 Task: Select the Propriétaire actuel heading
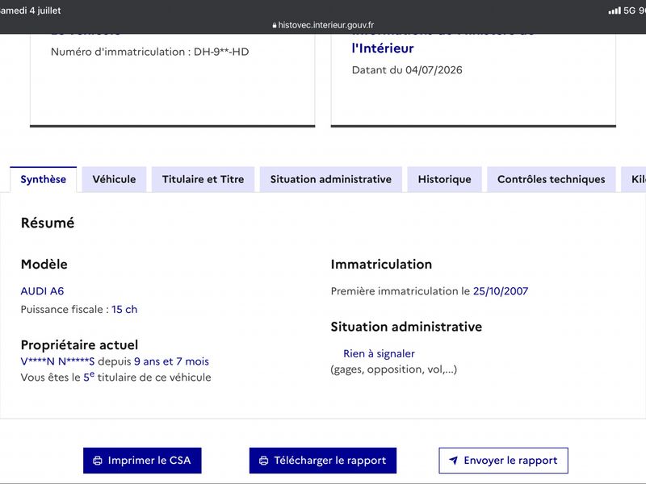[79, 344]
